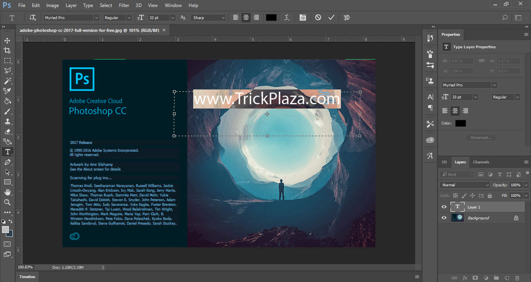Open the Sharp anti-aliasing dropdown
Viewport: 531px width, 282px height.
point(208,18)
